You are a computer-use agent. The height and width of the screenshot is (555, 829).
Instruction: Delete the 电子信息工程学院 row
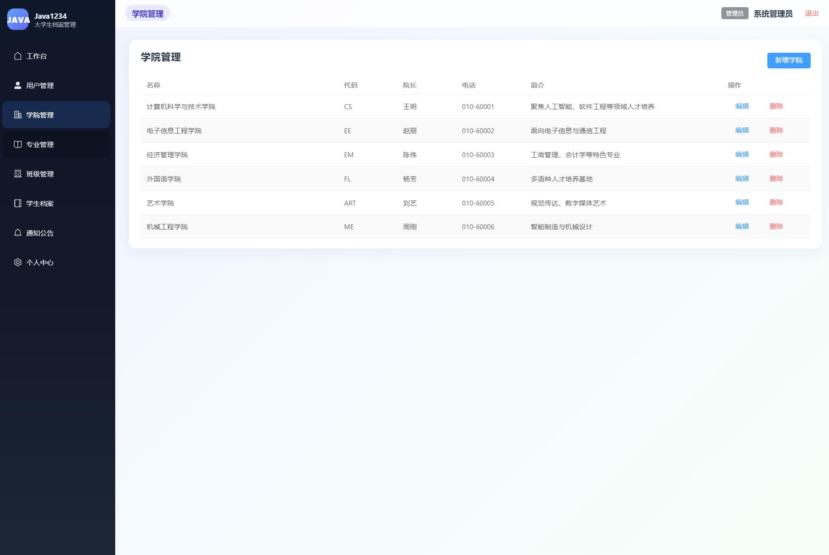tap(776, 130)
